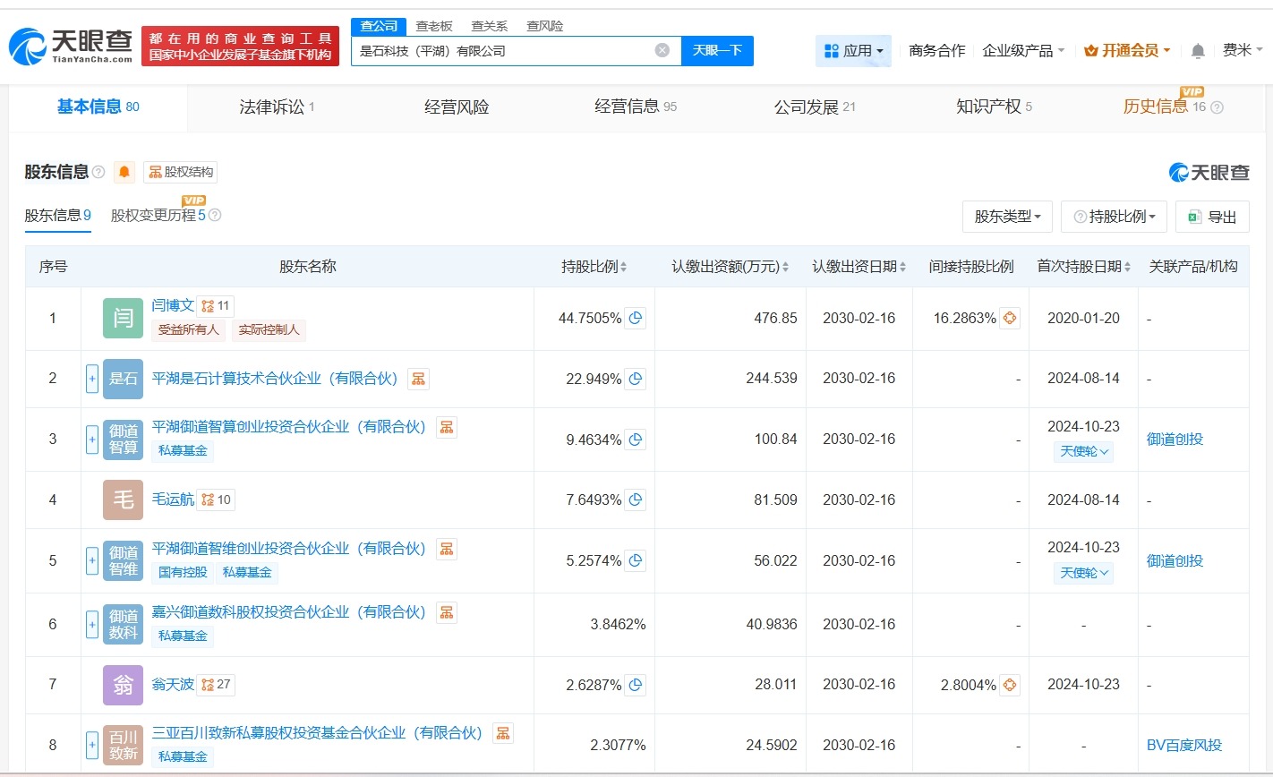Open the 持股比例 filter dropdown

(x=1114, y=217)
